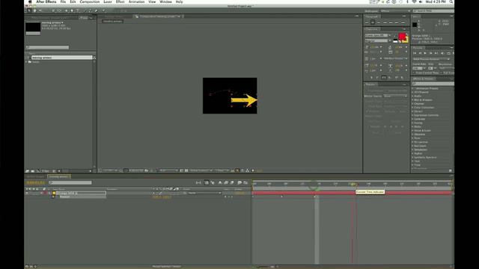Viewport: 479px width, 269px height.
Task: Mute audio in the Preview panel
Action: 442,53
